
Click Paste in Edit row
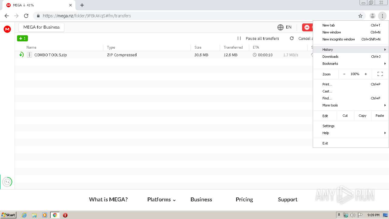click(x=380, y=116)
